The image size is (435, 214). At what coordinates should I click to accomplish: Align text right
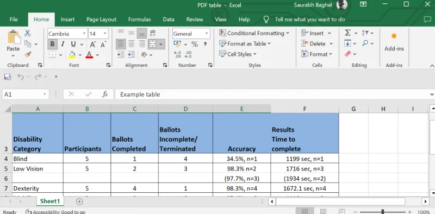tap(142, 44)
